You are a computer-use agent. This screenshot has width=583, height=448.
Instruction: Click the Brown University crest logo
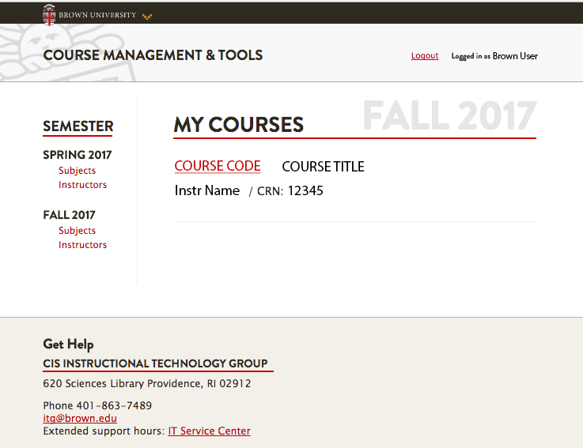click(x=49, y=15)
